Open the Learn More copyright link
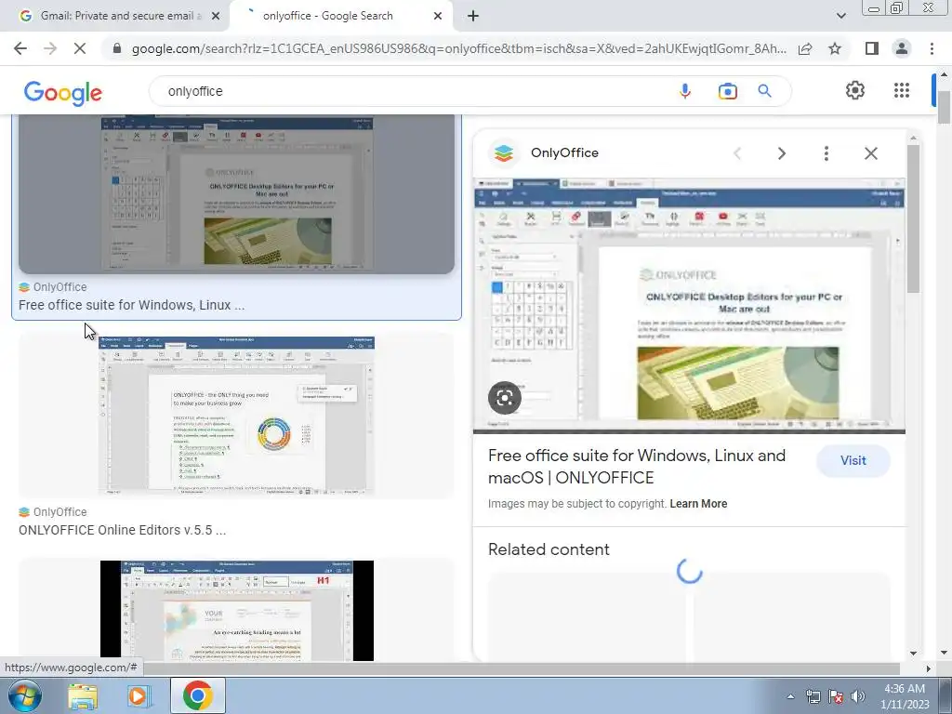This screenshot has height=714, width=952. 698,504
